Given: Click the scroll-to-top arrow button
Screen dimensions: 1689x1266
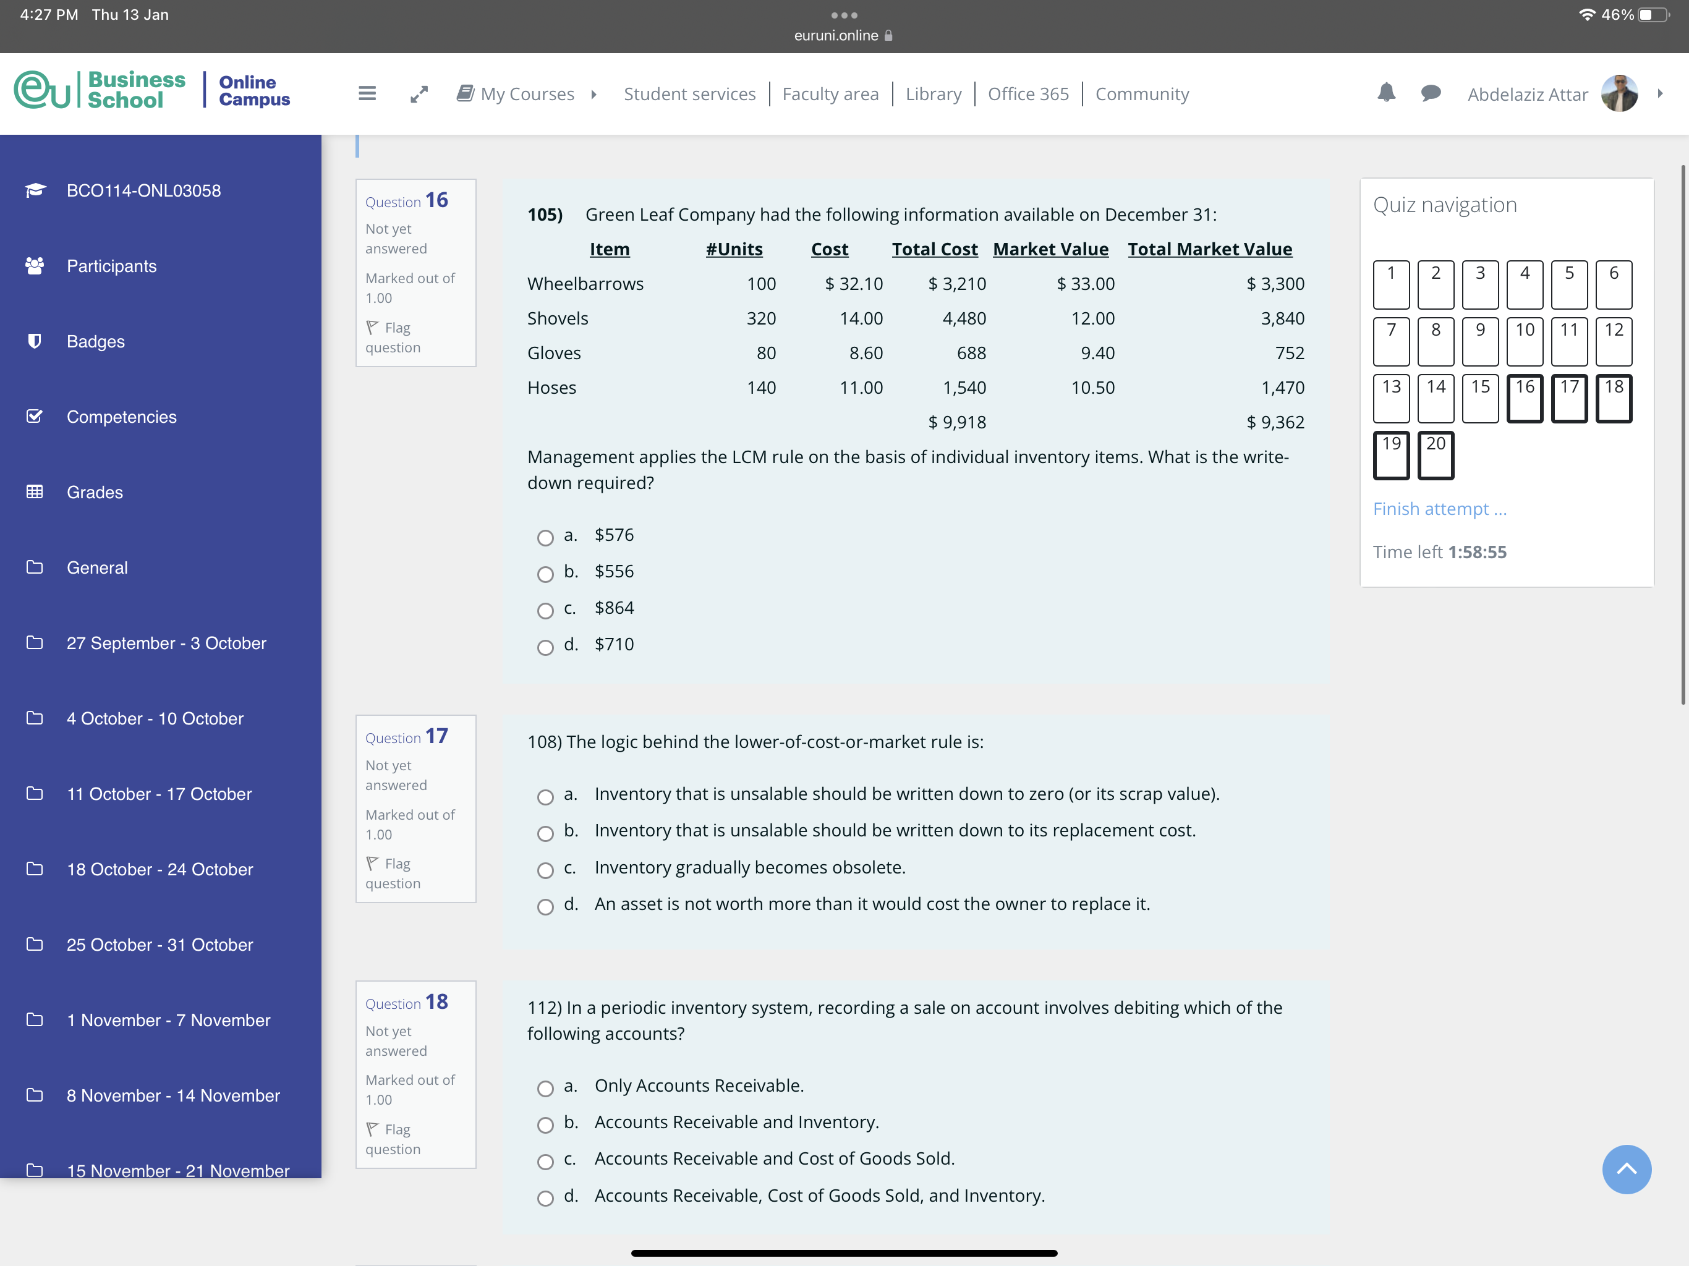Looking at the screenshot, I should pos(1627,1169).
